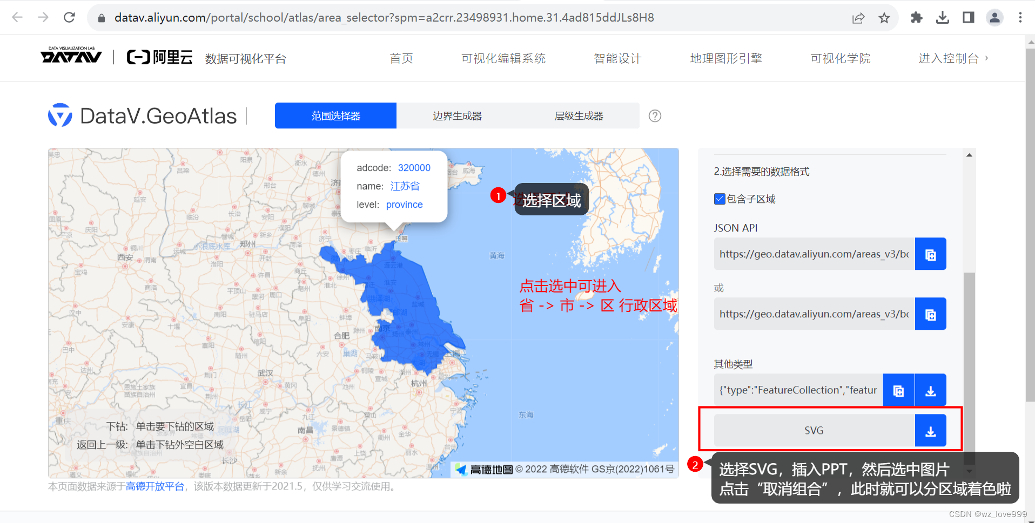Go back to the previous browser page

pyautogui.click(x=17, y=17)
